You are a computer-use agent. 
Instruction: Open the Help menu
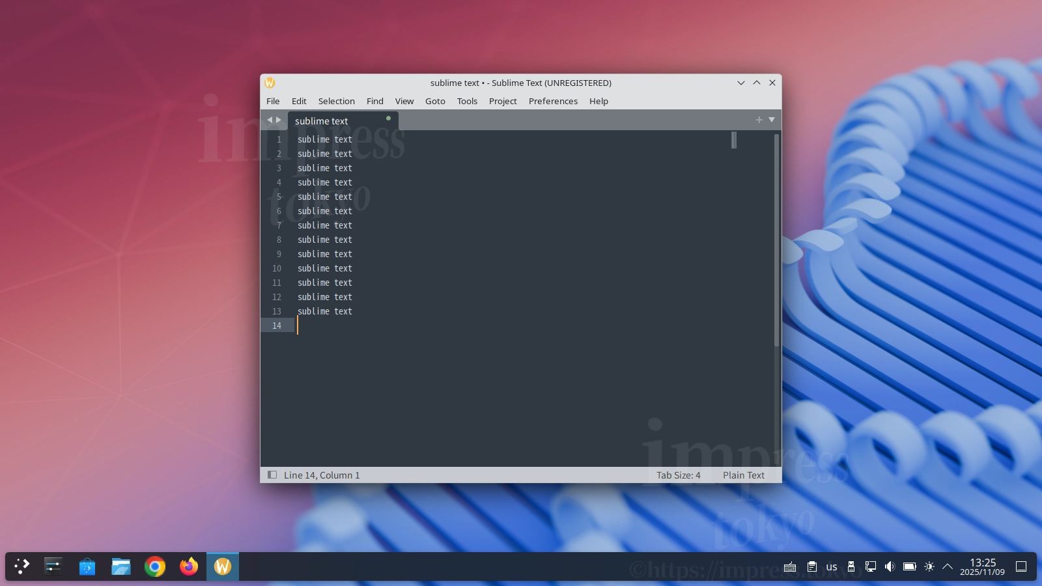click(x=599, y=101)
